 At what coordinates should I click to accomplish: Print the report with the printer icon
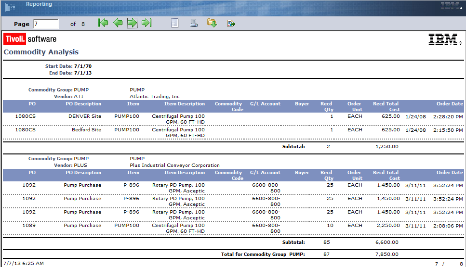tap(194, 23)
